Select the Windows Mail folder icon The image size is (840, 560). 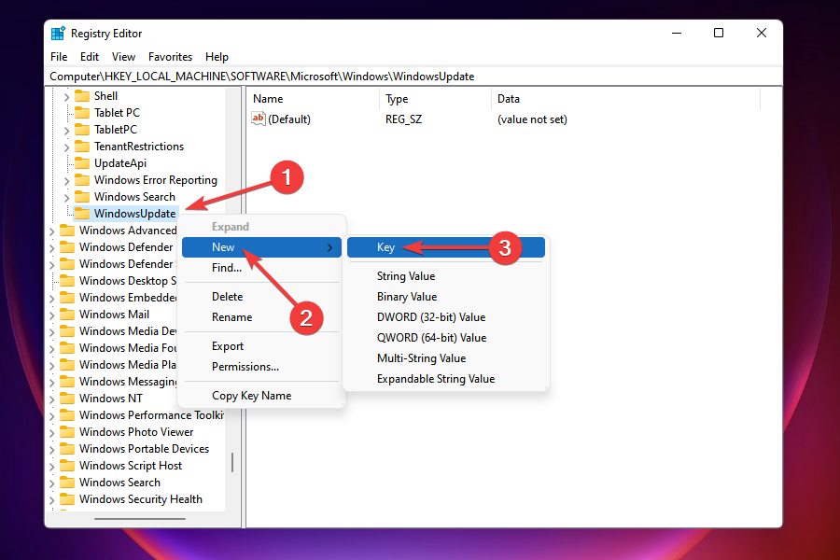67,314
